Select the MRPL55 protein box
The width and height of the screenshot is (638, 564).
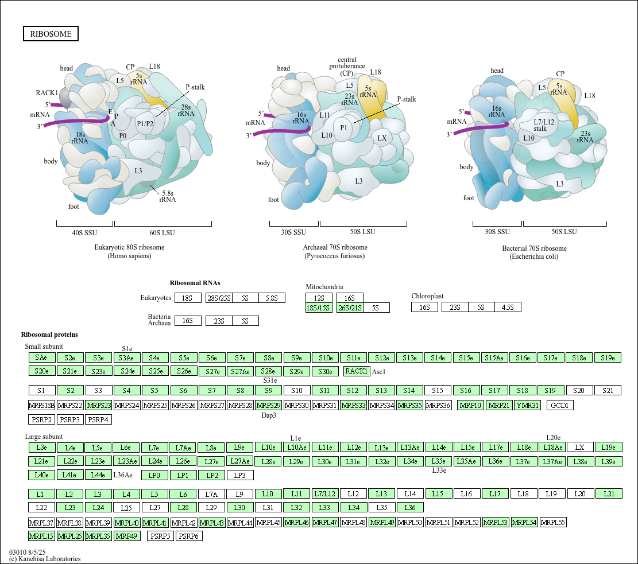tap(553, 523)
